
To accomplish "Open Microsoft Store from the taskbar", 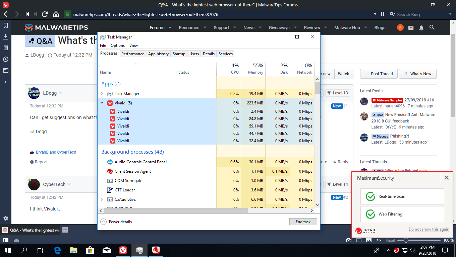I will [x=90, y=250].
